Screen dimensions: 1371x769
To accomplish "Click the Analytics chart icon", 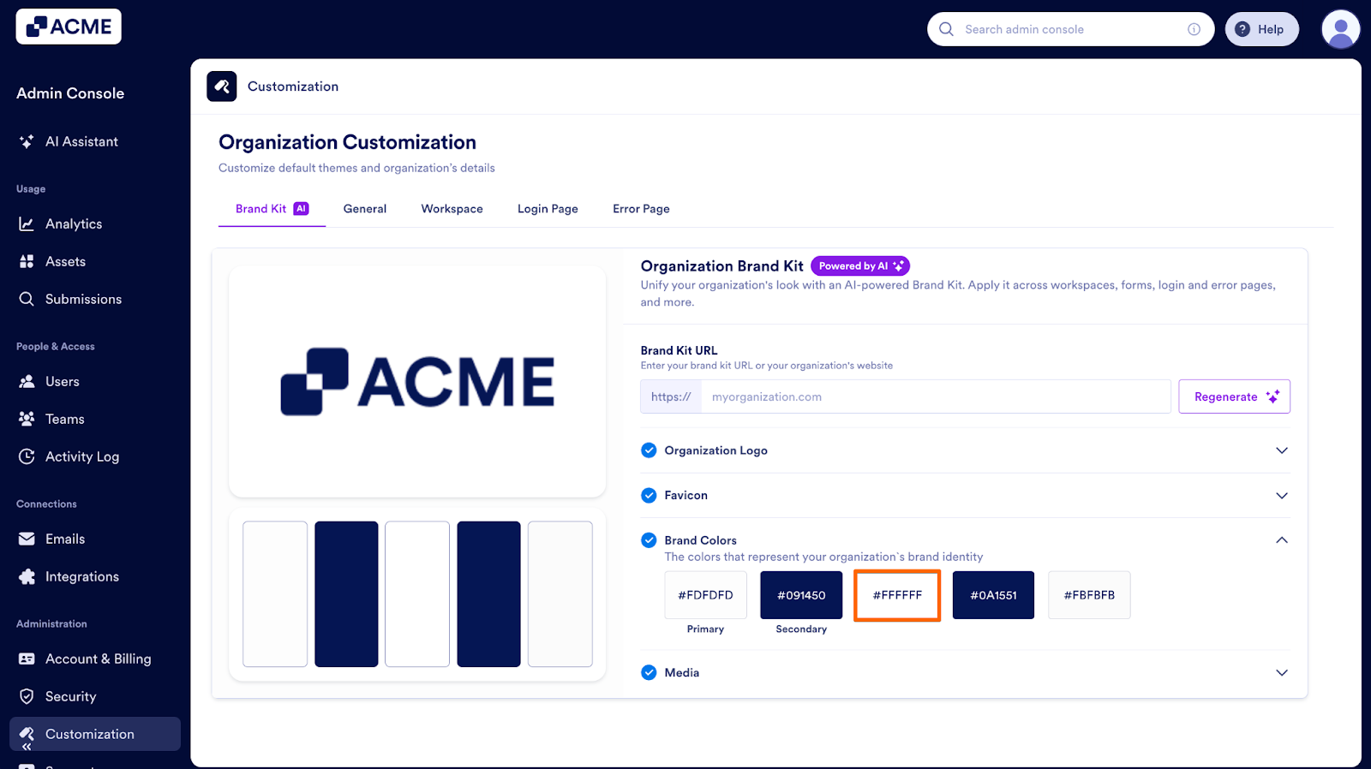I will [x=27, y=224].
